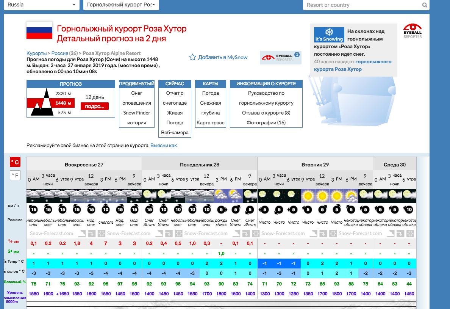Open the Курорты breadcrumb link
This screenshot has width=450, height=309.
click(x=36, y=53)
